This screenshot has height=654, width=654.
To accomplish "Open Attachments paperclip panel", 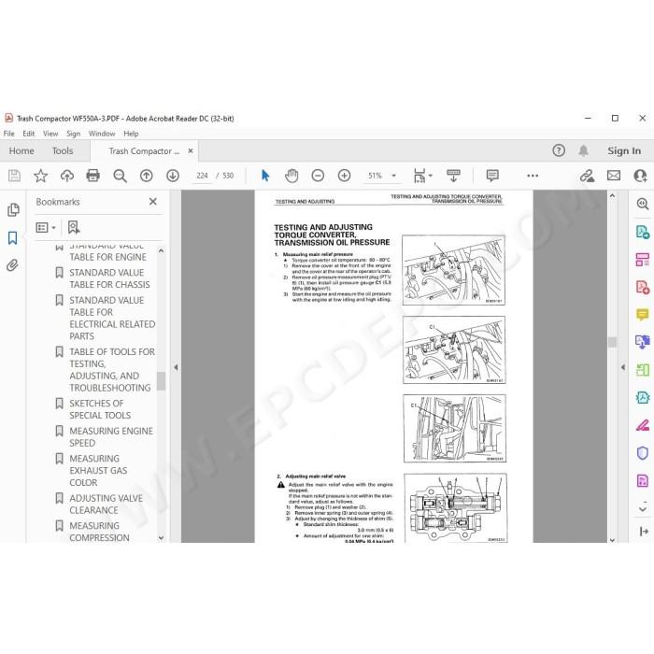I will [x=12, y=265].
